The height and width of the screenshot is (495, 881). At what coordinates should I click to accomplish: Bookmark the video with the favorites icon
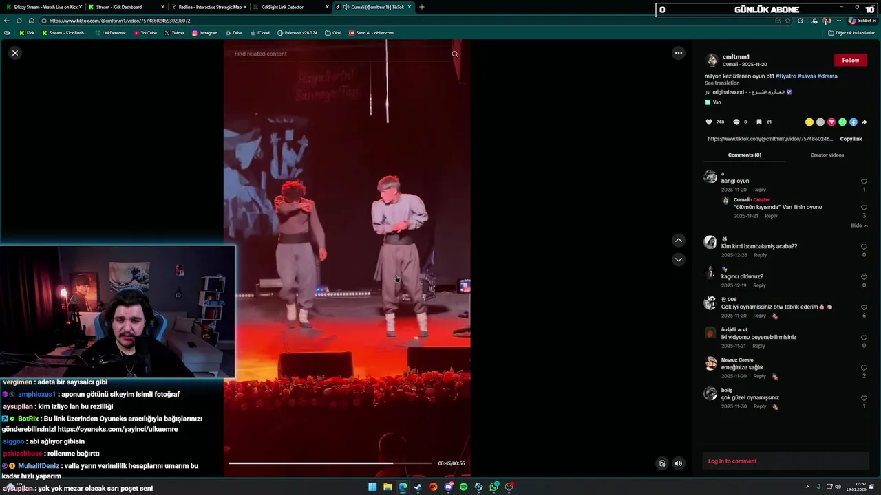pyautogui.click(x=759, y=122)
